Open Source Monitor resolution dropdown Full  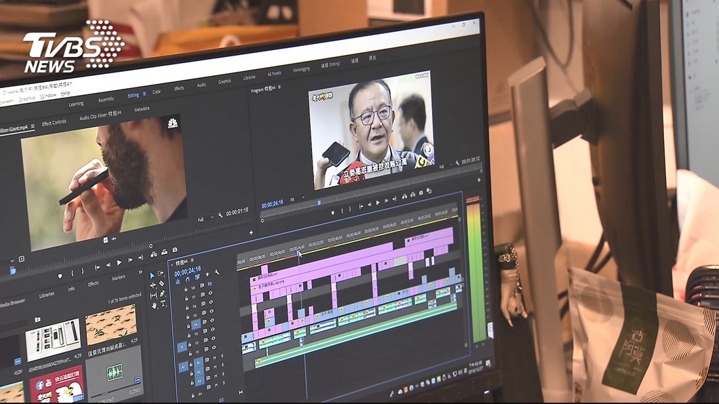205,218
